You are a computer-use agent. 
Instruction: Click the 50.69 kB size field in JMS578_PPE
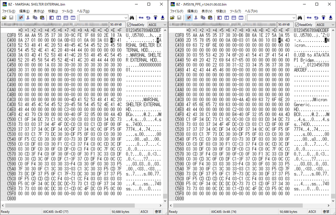tap(285, 25)
